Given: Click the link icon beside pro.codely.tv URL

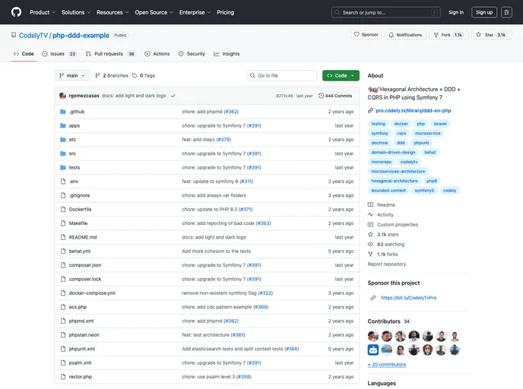Looking at the screenshot, I should click(370, 111).
